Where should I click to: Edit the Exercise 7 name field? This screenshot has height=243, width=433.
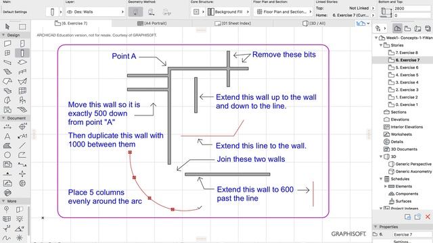[x=412, y=234]
